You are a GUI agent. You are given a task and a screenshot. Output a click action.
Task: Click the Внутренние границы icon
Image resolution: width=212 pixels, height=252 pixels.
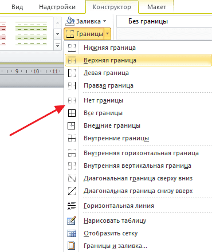[x=72, y=138]
